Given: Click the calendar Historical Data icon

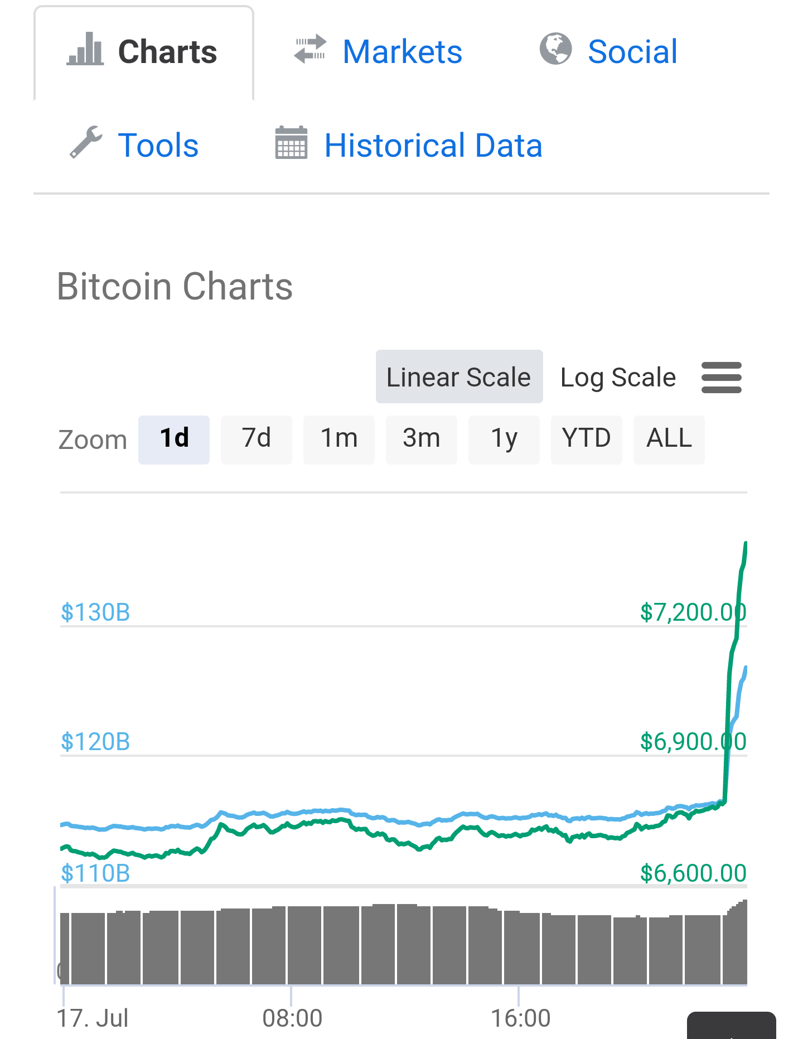Looking at the screenshot, I should (291, 143).
